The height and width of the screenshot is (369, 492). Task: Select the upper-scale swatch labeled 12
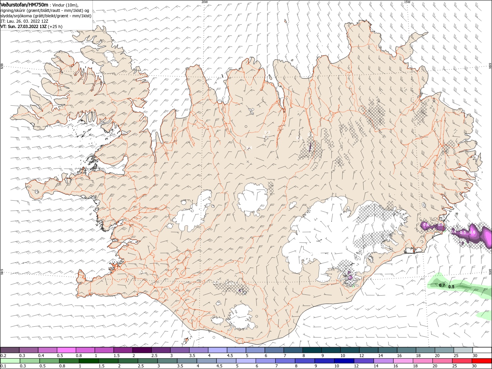369,350
